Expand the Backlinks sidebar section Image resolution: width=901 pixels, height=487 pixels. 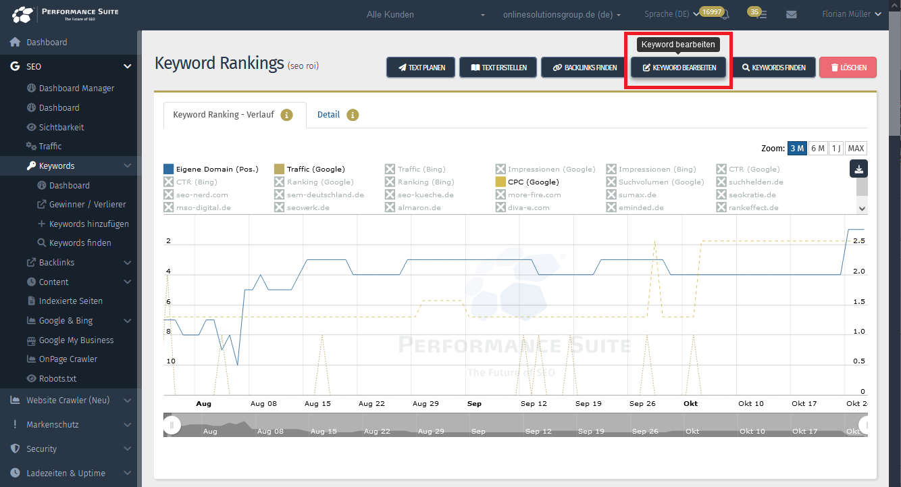[x=127, y=262]
